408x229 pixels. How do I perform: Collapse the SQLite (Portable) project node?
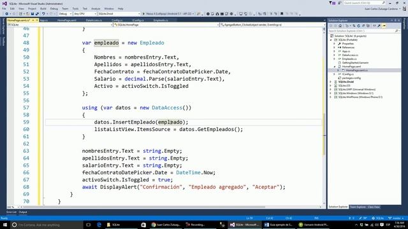(x=331, y=40)
